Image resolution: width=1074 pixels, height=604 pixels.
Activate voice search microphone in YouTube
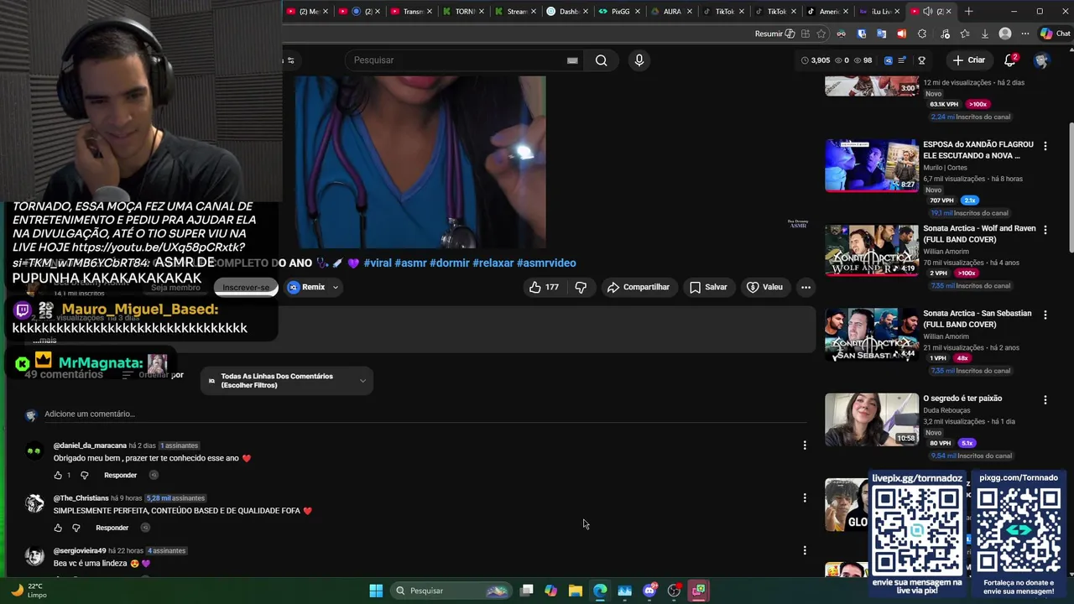click(x=639, y=60)
